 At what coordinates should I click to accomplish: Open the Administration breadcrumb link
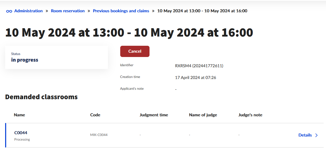point(29,11)
